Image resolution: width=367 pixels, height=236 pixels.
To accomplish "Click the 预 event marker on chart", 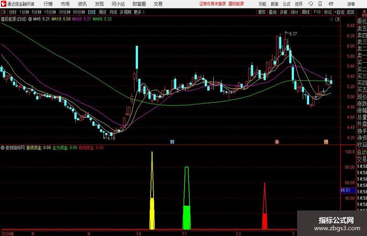I will pos(326,141).
